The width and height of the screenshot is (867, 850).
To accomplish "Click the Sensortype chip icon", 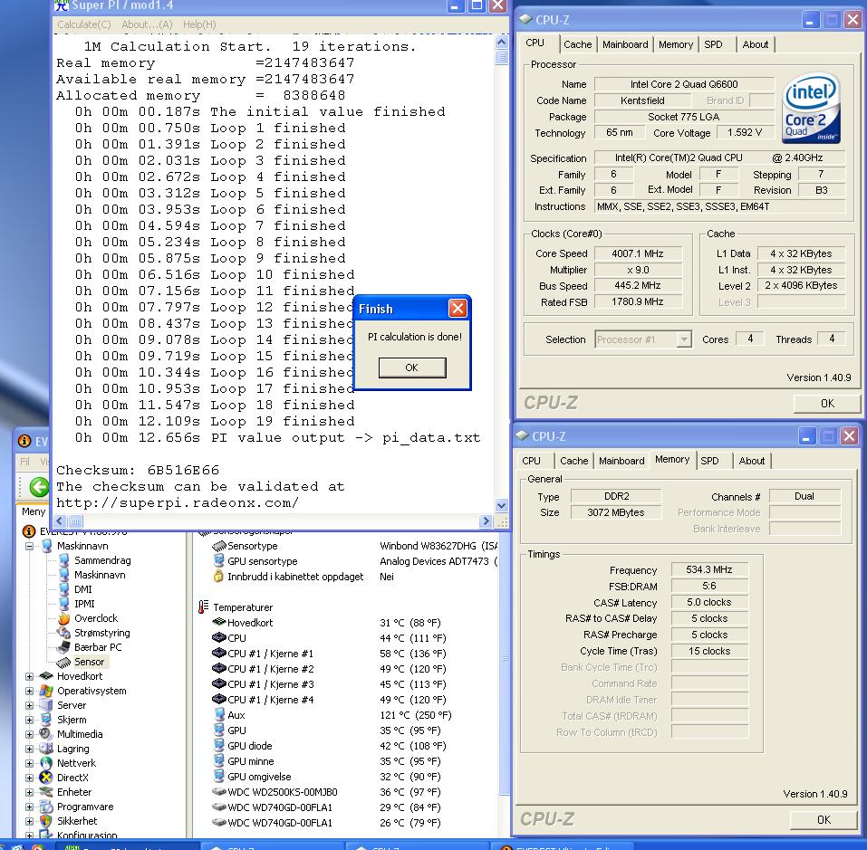I will point(219,546).
